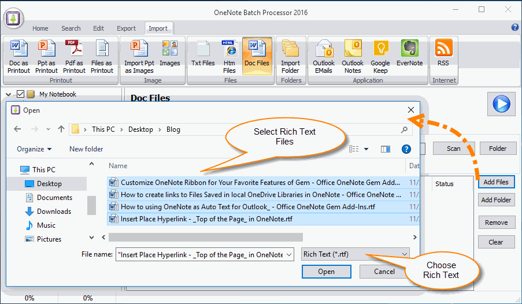The height and width of the screenshot is (304, 522).
Task: Go up one folder level
Action: coord(61,129)
